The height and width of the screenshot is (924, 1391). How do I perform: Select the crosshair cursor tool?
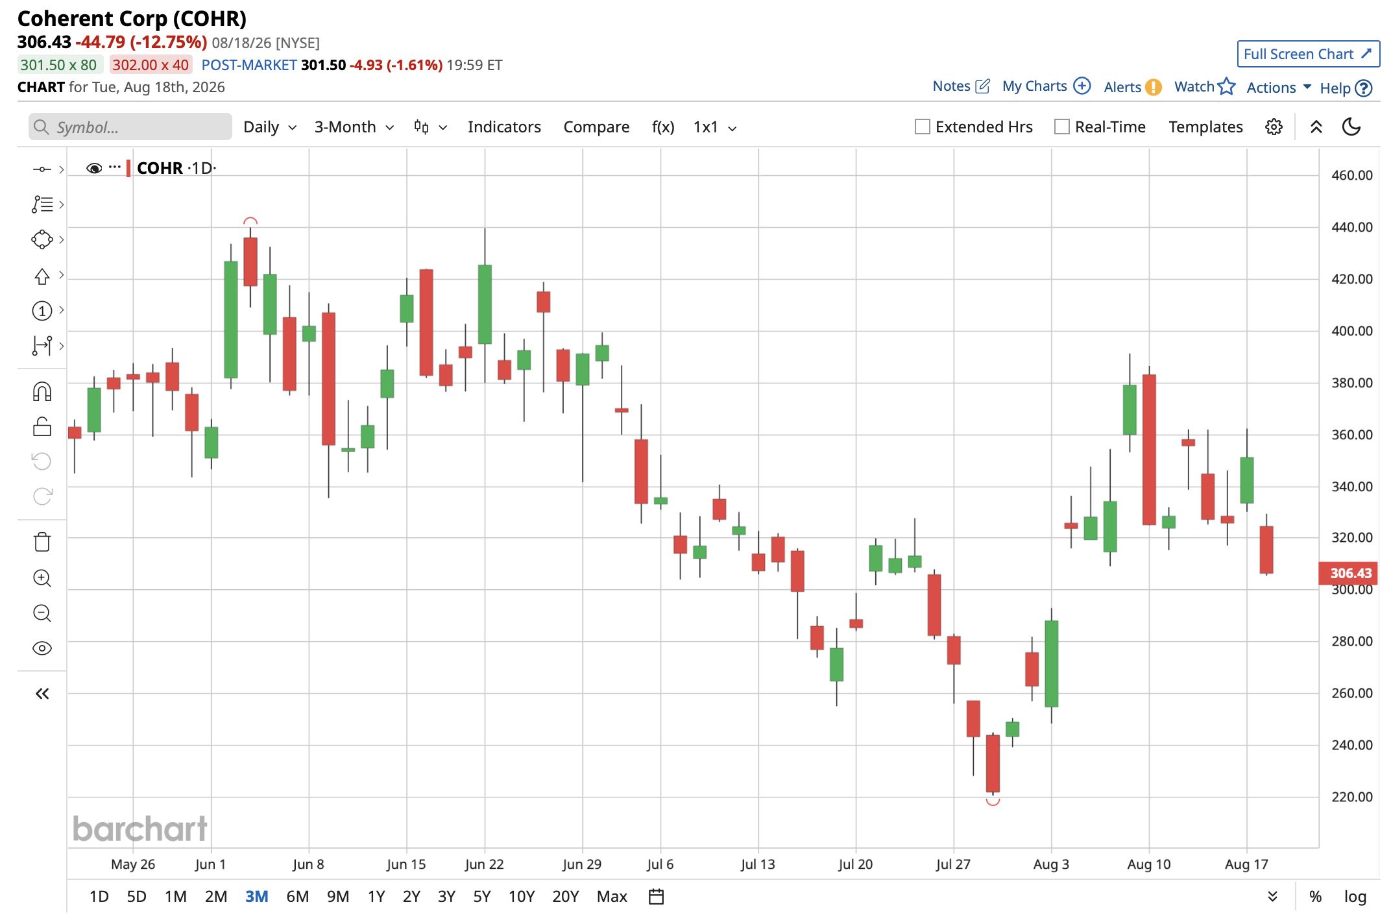pos(42,169)
